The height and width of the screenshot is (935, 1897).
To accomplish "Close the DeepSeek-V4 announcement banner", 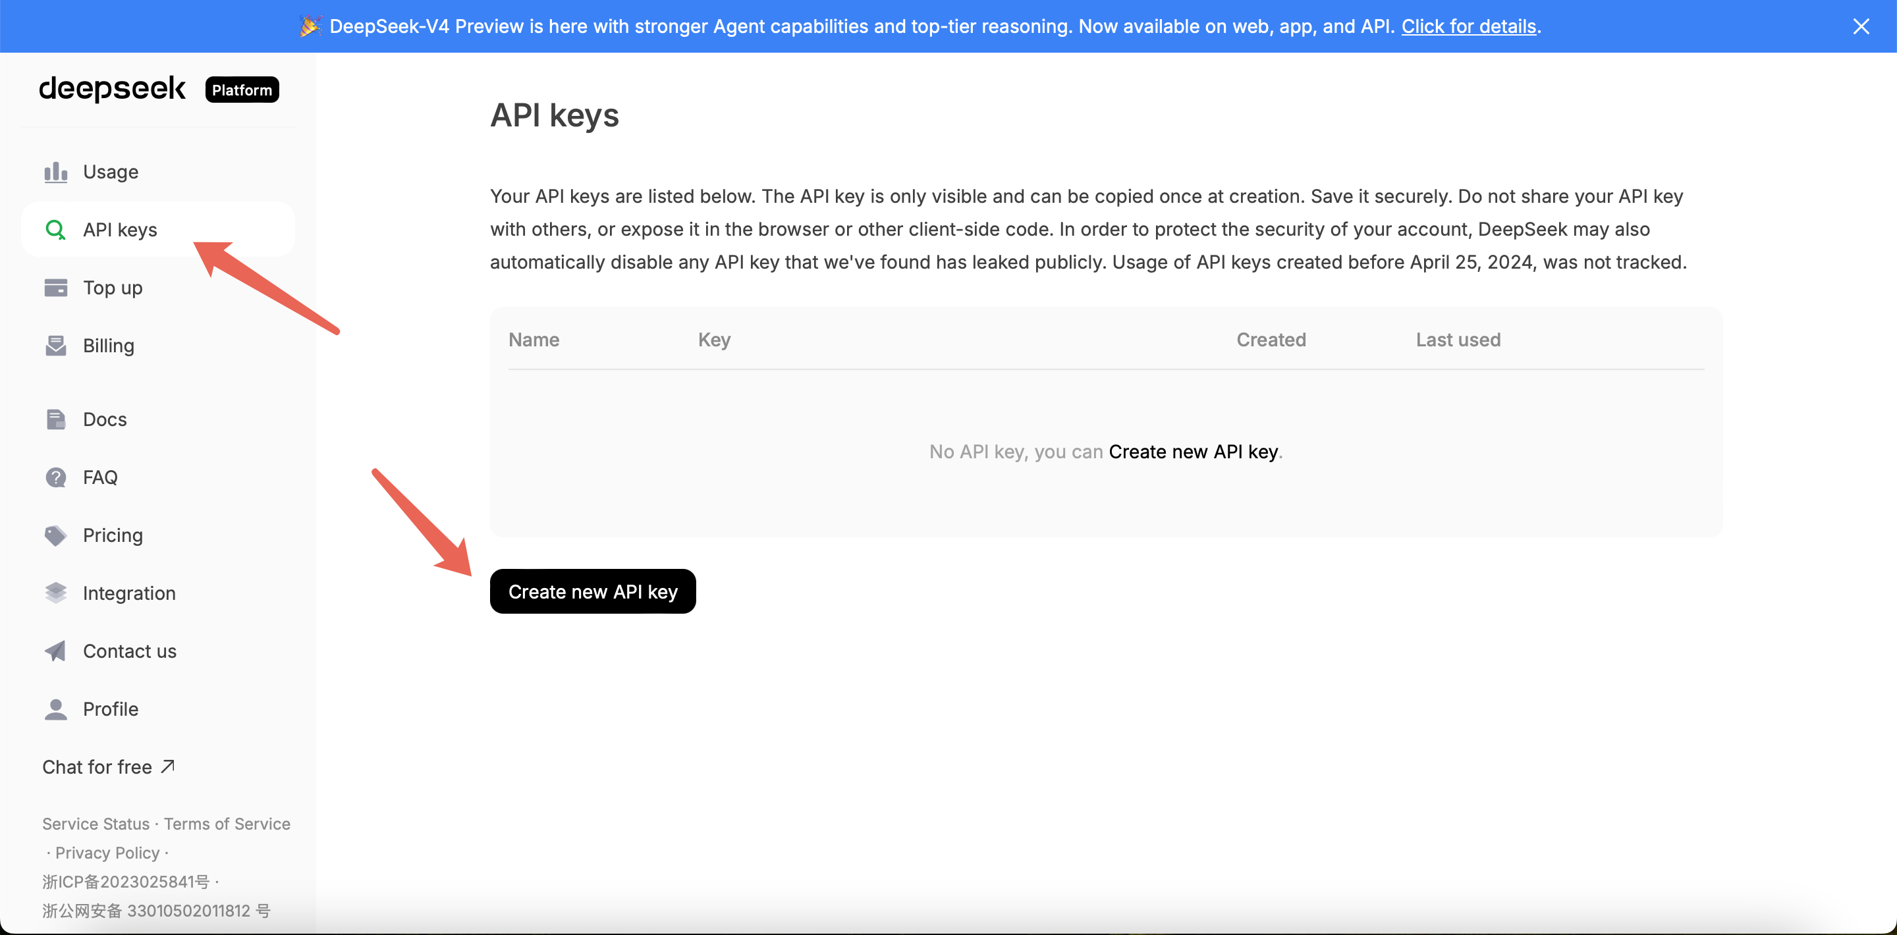I will coord(1861,26).
